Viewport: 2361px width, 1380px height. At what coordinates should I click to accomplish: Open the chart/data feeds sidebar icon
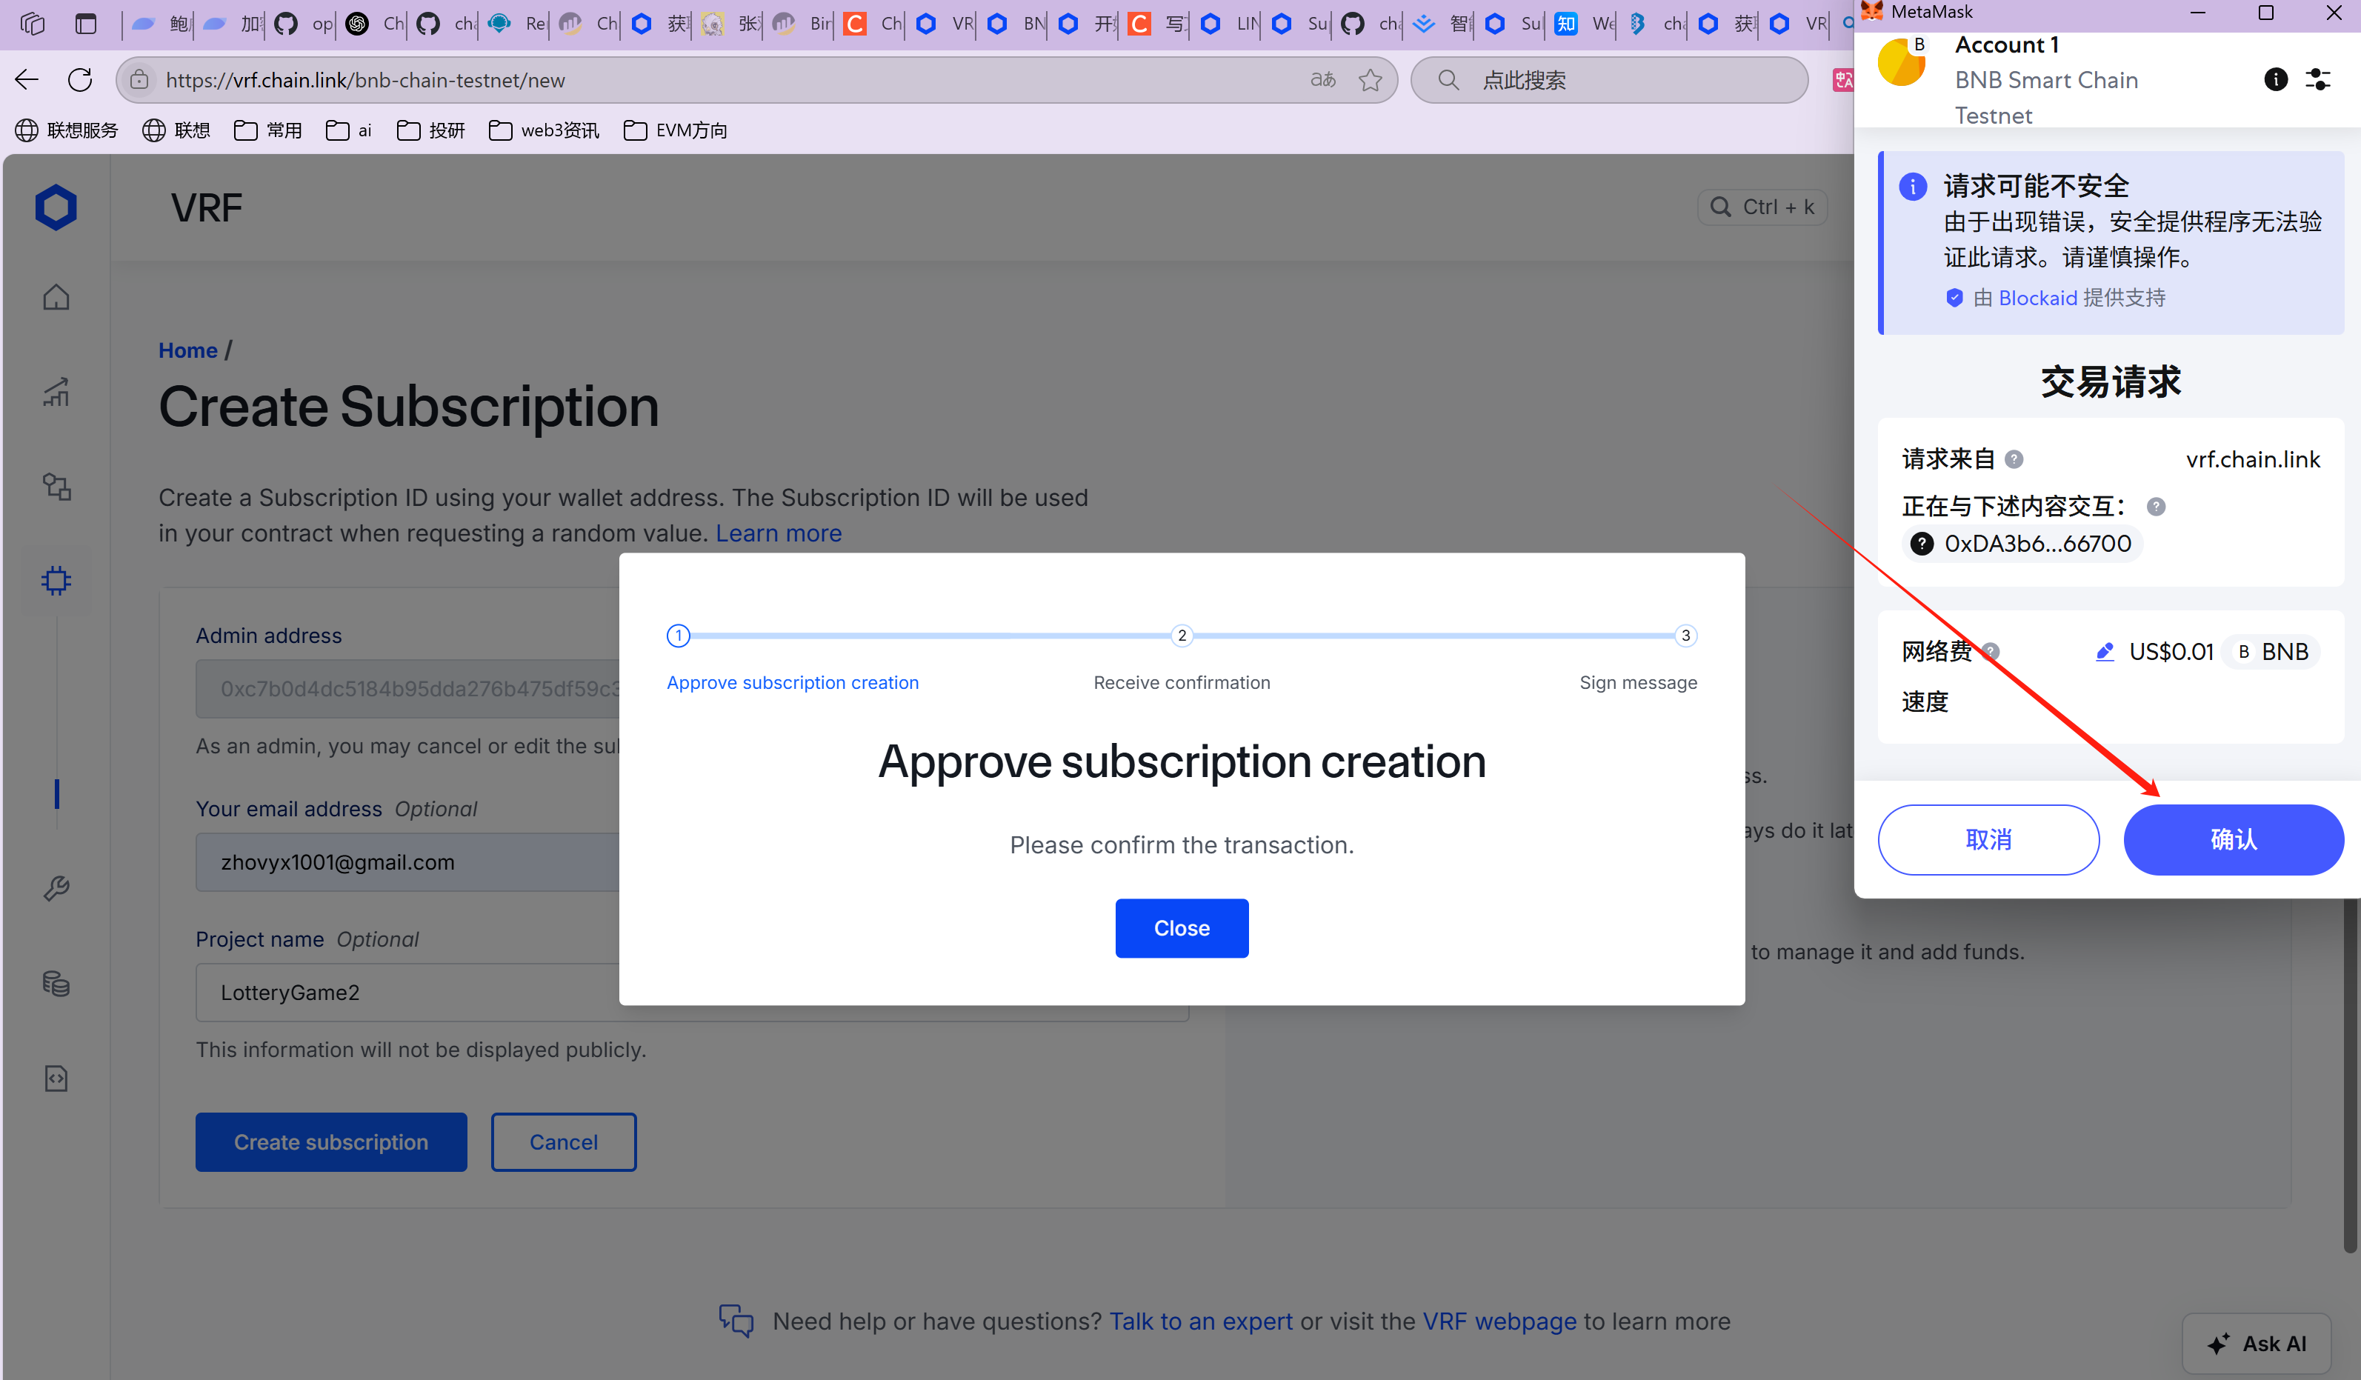(56, 392)
